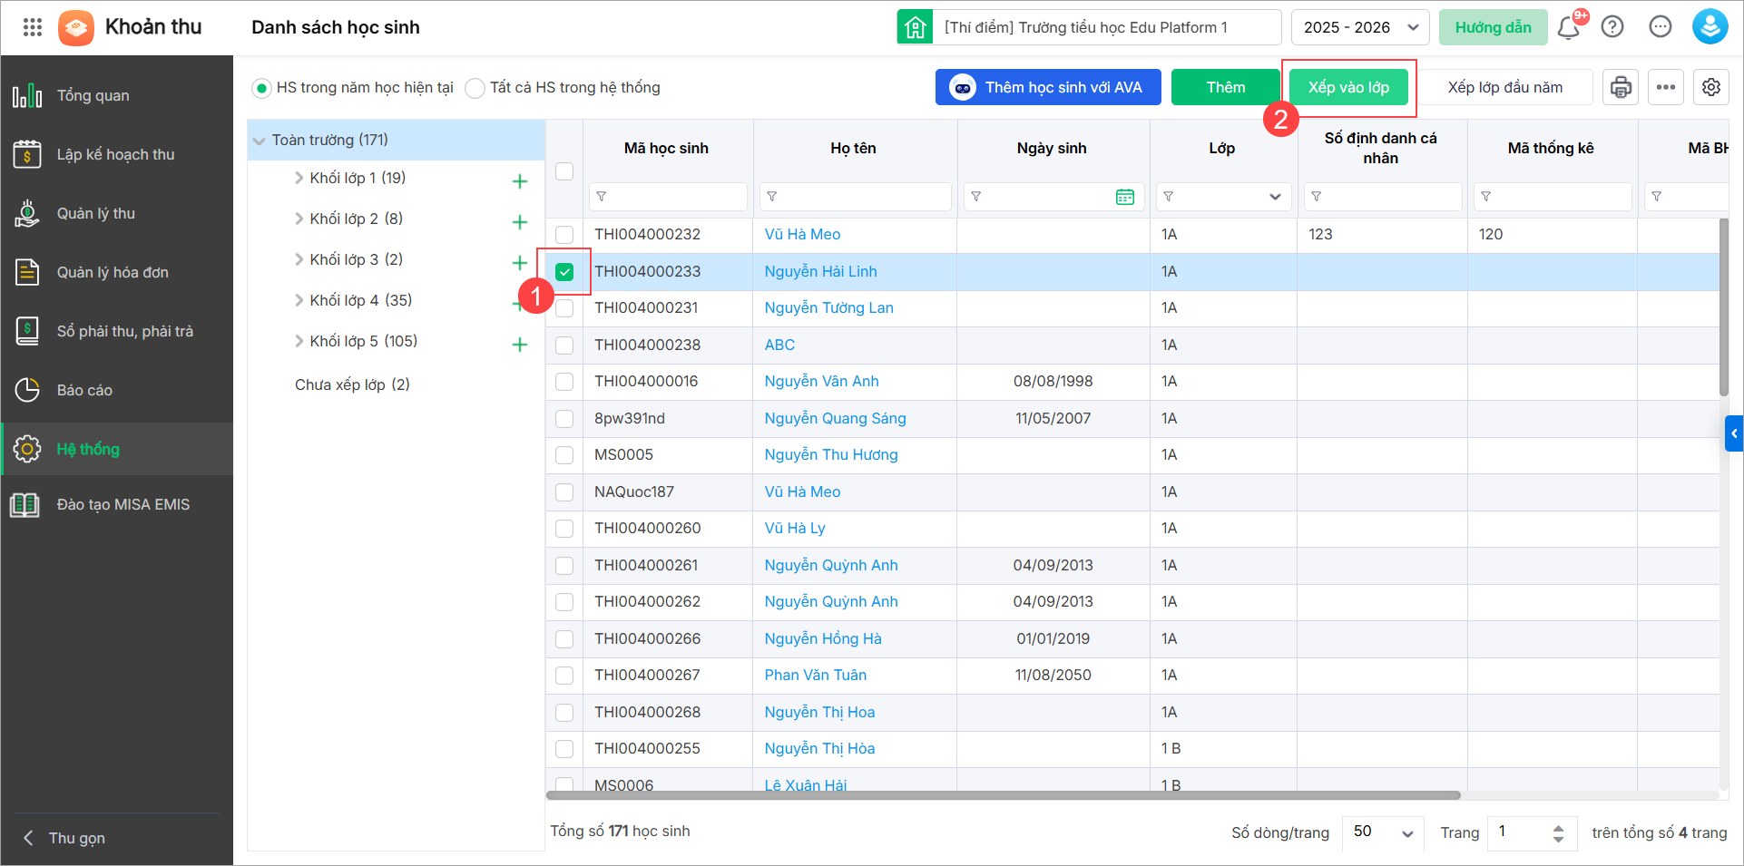
Task: Collapse sidebar with Thu gọn
Action: click(x=65, y=838)
